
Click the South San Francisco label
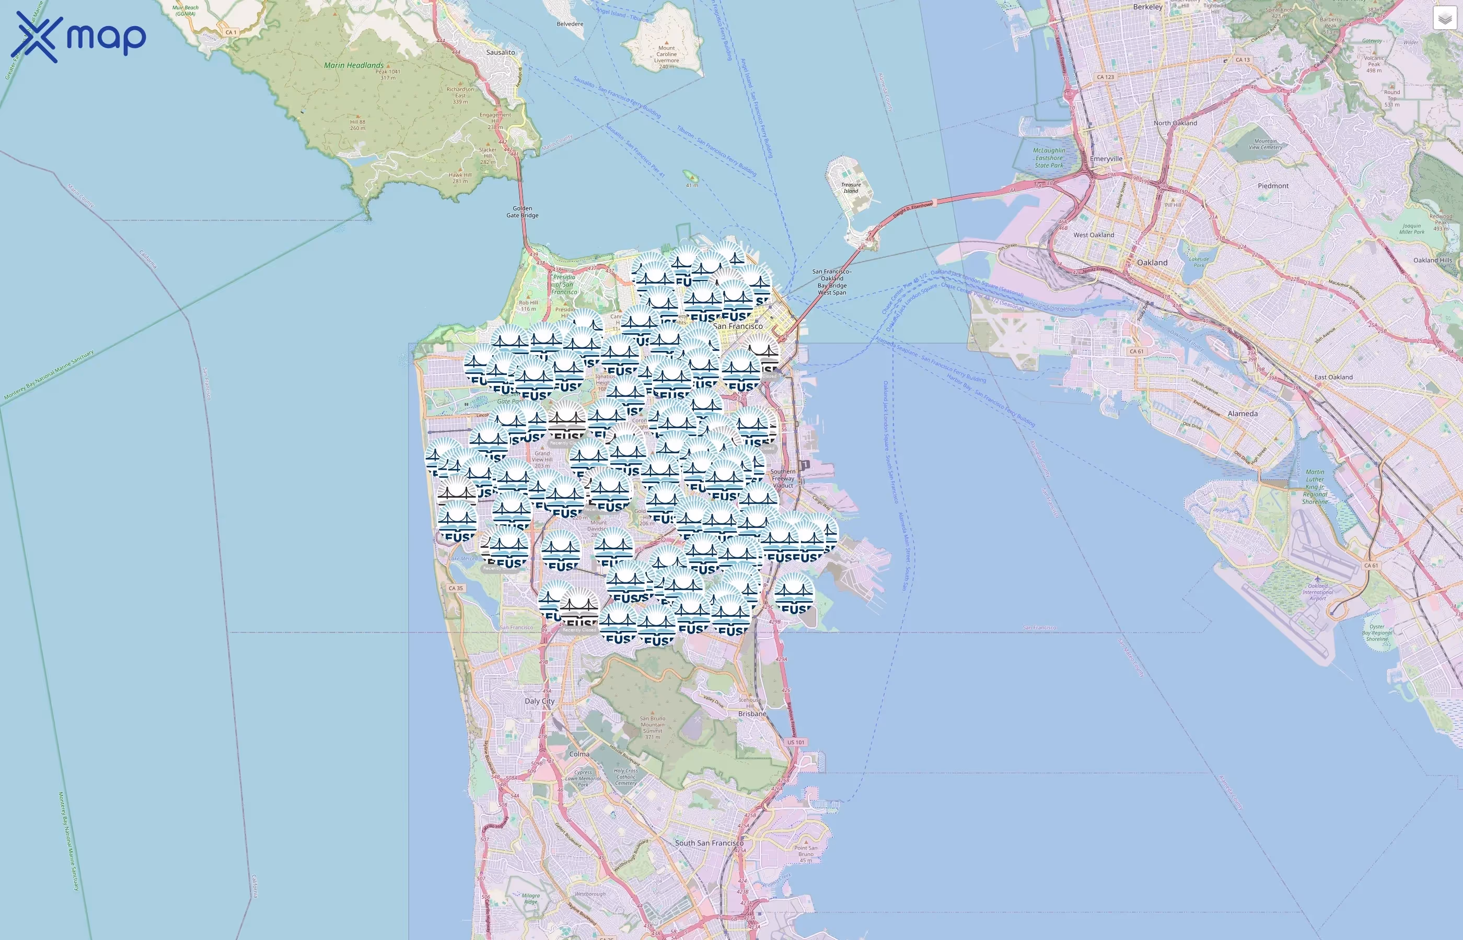709,843
